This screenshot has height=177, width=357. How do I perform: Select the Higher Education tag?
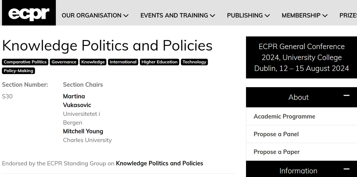point(159,62)
